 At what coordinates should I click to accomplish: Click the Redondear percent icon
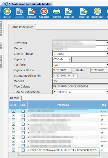(x=97, y=11)
